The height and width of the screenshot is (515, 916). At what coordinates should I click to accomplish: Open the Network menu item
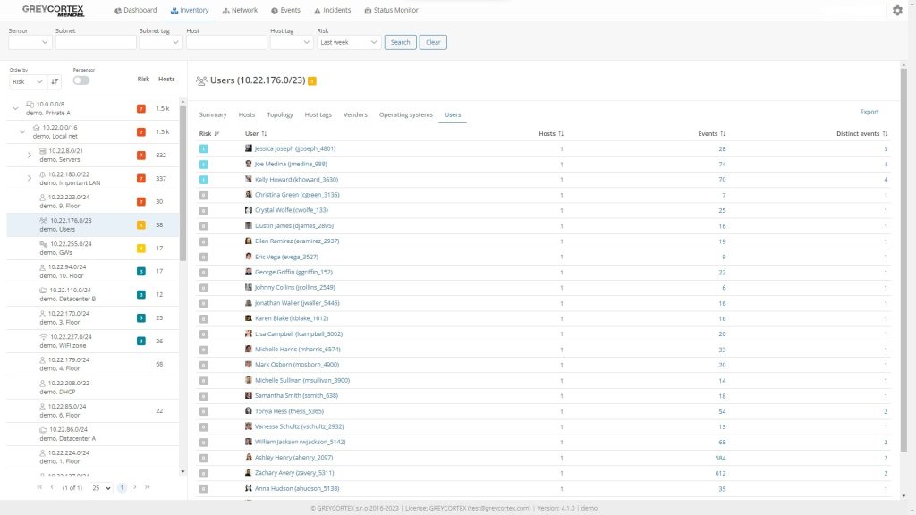(240, 11)
